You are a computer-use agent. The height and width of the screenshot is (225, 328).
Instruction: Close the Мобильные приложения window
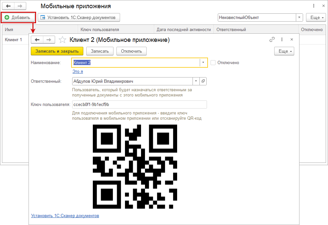pos(323,6)
